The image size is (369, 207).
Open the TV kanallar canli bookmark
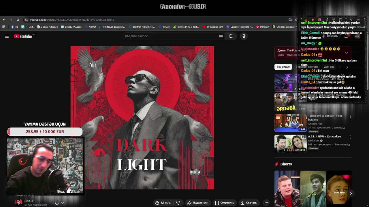(x=213, y=27)
